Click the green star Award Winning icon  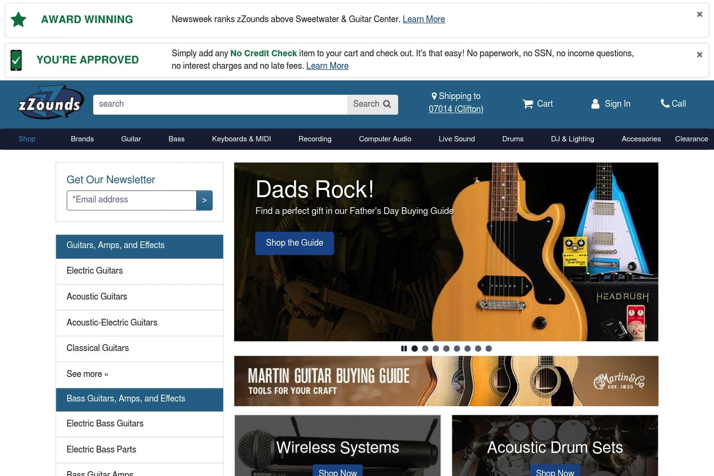coord(18,20)
